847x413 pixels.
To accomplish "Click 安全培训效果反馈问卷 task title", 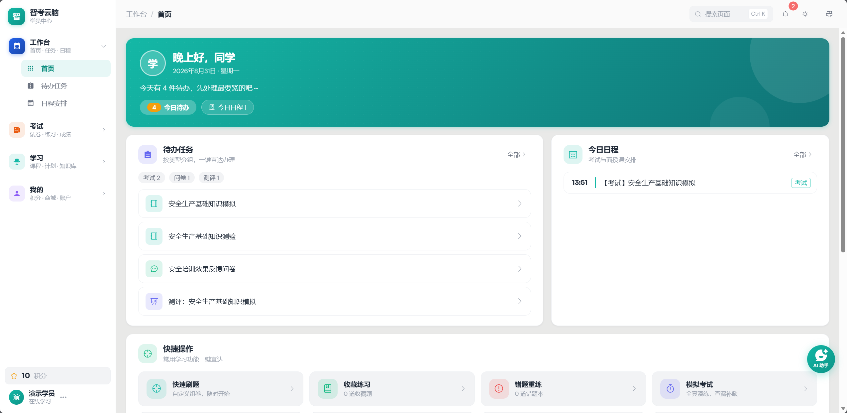I will pos(202,269).
